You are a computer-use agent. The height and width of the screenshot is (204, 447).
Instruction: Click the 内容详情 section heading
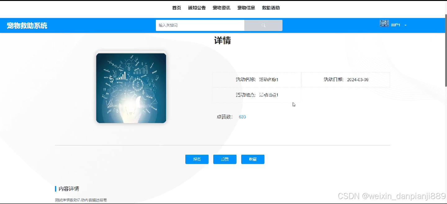click(69, 188)
